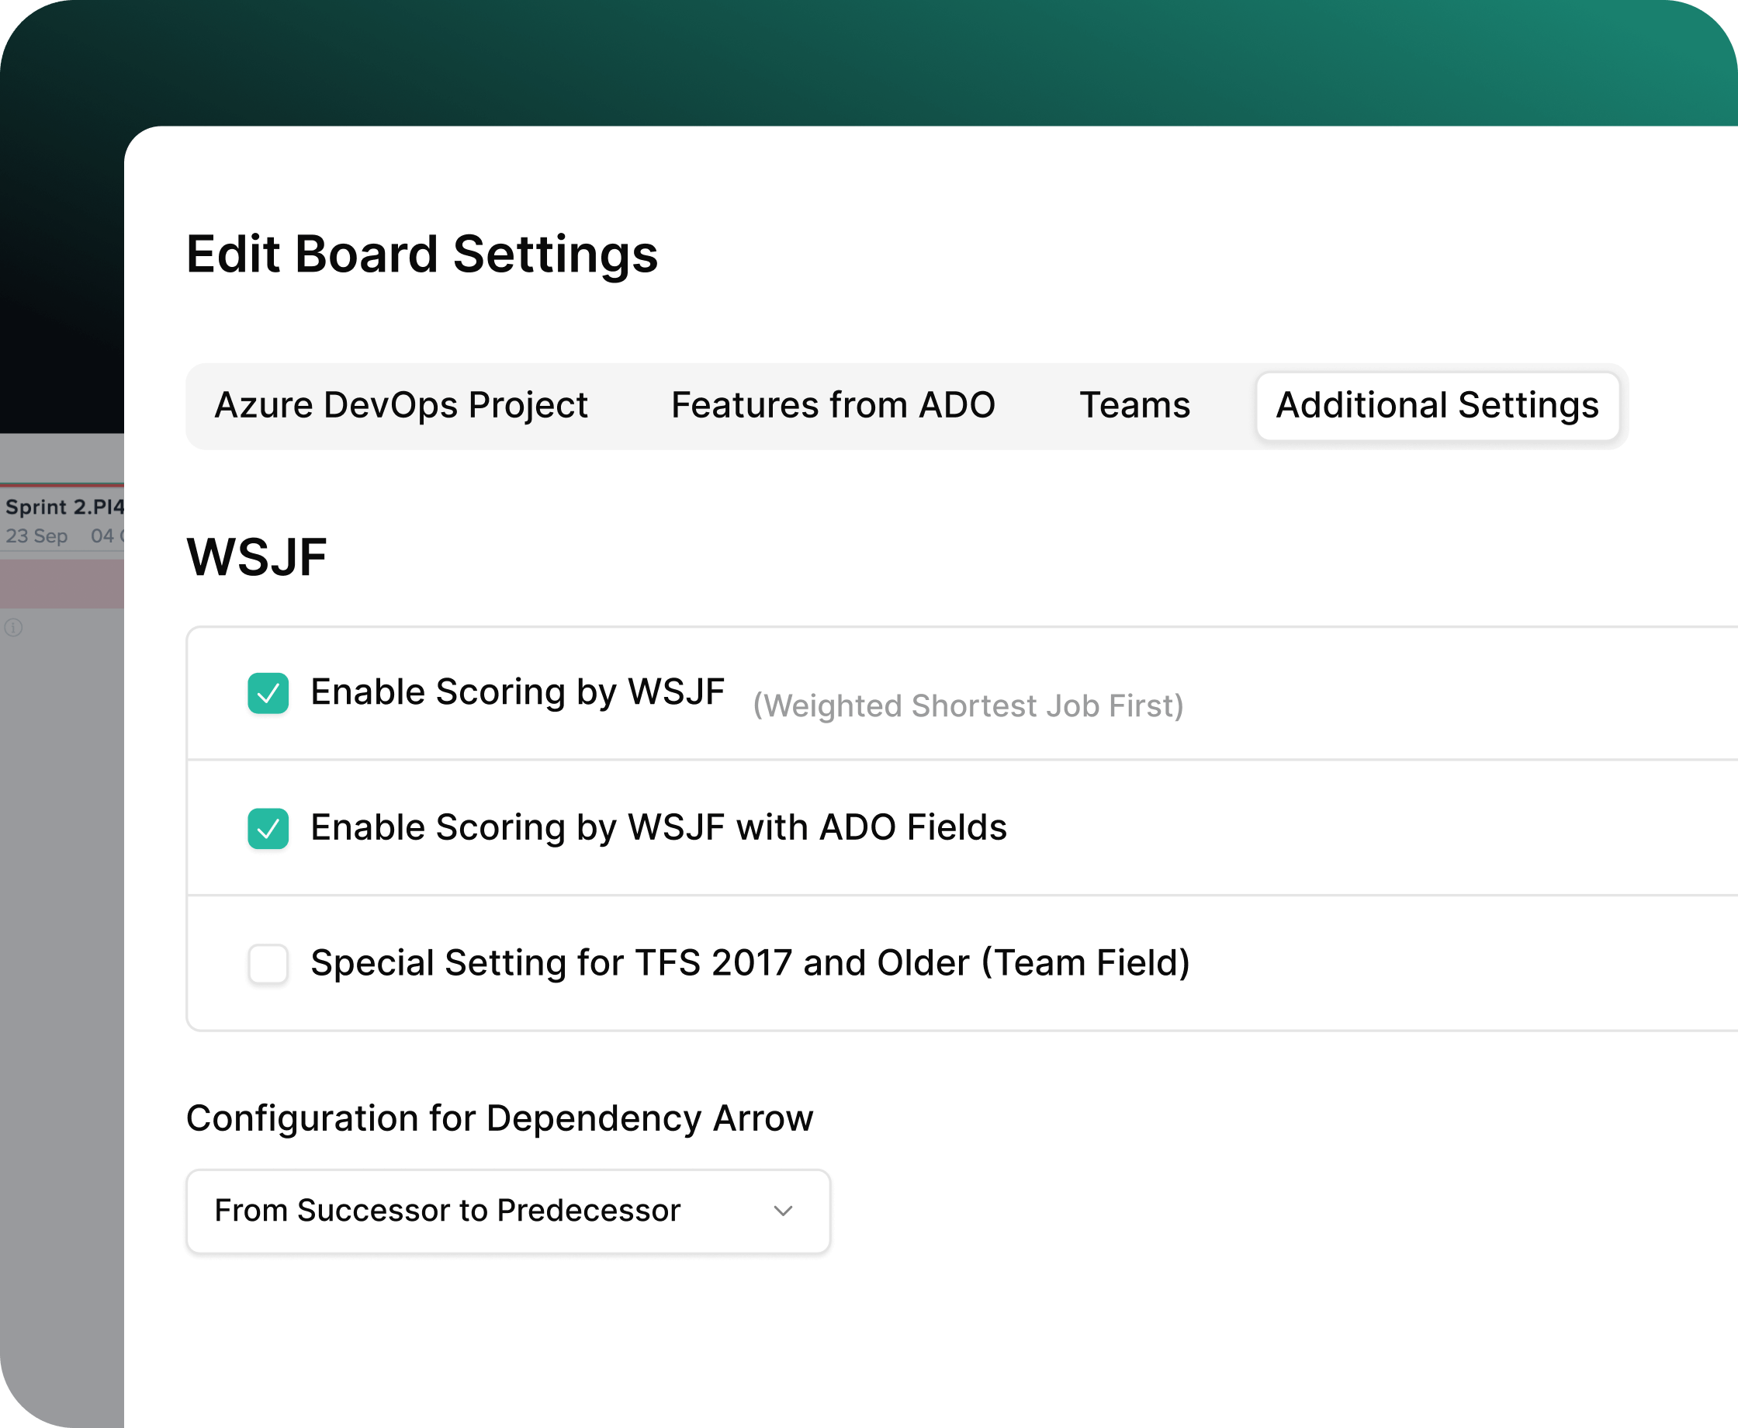Screen dimensions: 1738x1428
Task: Enable the TFS 2017 and Older checkbox
Action: coord(268,963)
